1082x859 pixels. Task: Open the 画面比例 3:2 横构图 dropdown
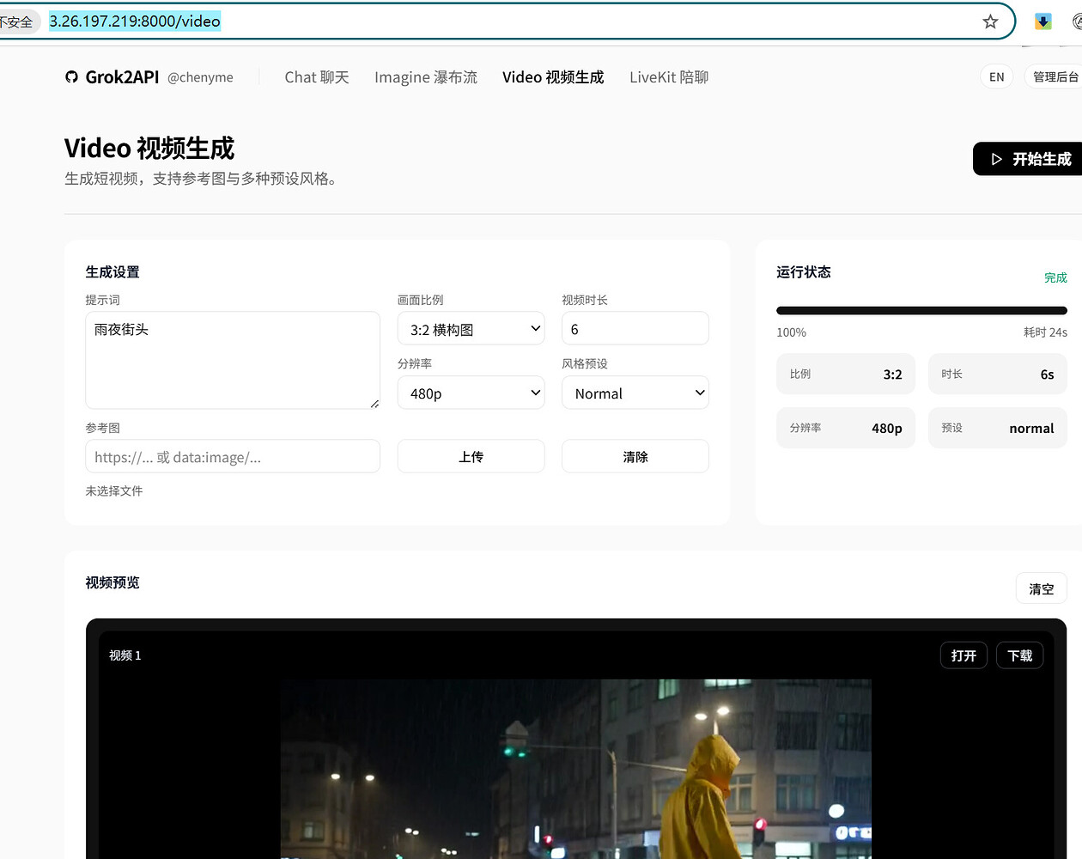click(471, 329)
